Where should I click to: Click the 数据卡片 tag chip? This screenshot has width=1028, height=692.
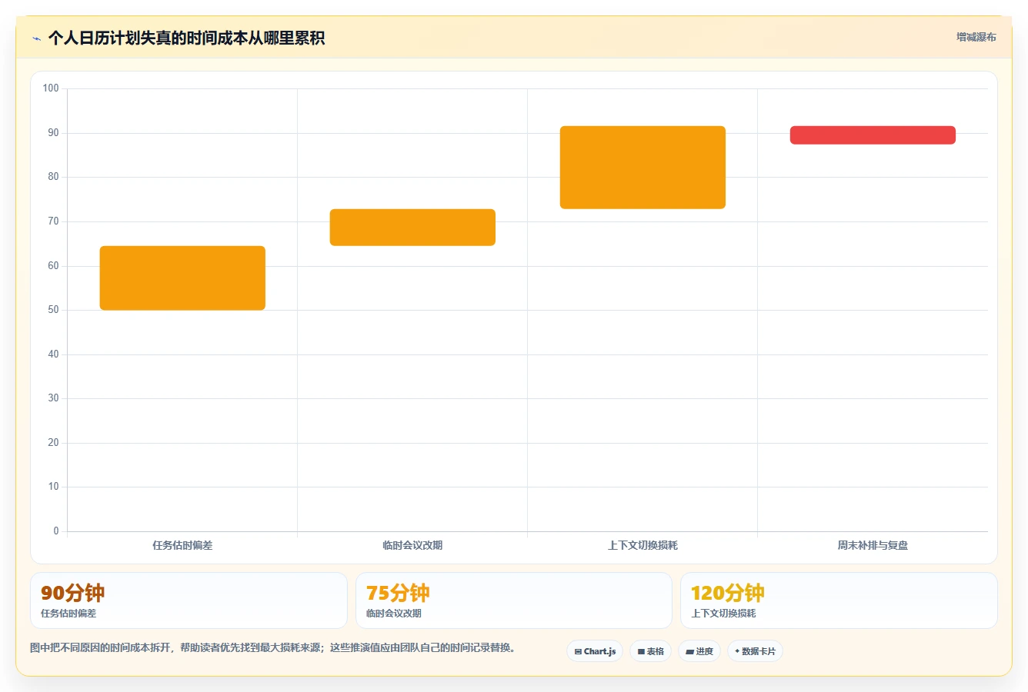[755, 651]
